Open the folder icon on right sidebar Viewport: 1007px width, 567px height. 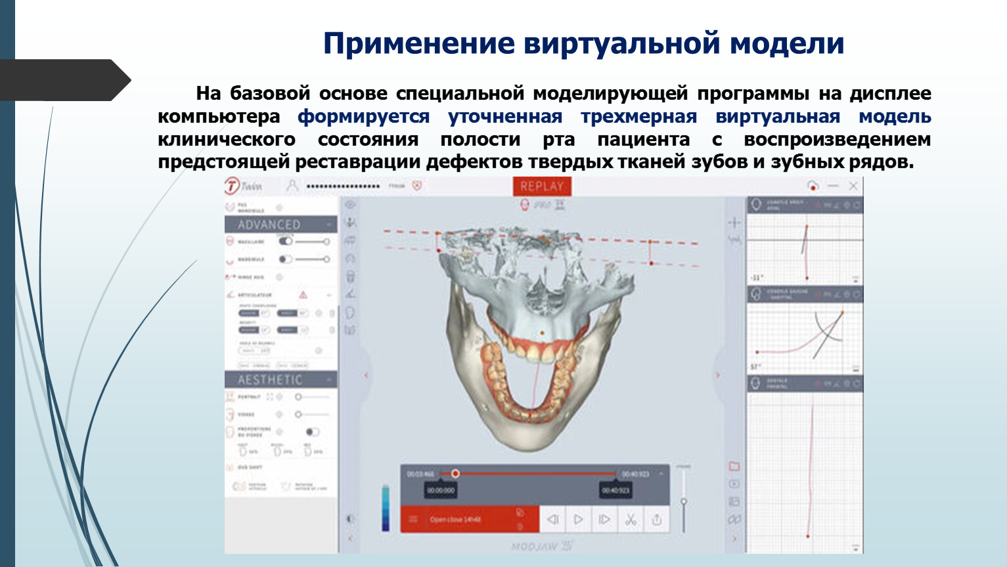coord(734,466)
